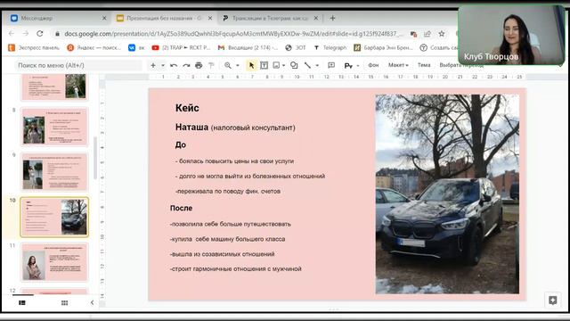Click the undo arrow in the toolbar

[174, 65]
